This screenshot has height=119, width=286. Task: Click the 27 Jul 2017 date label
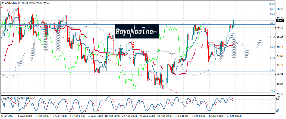pyautogui.click(x=7, y=115)
